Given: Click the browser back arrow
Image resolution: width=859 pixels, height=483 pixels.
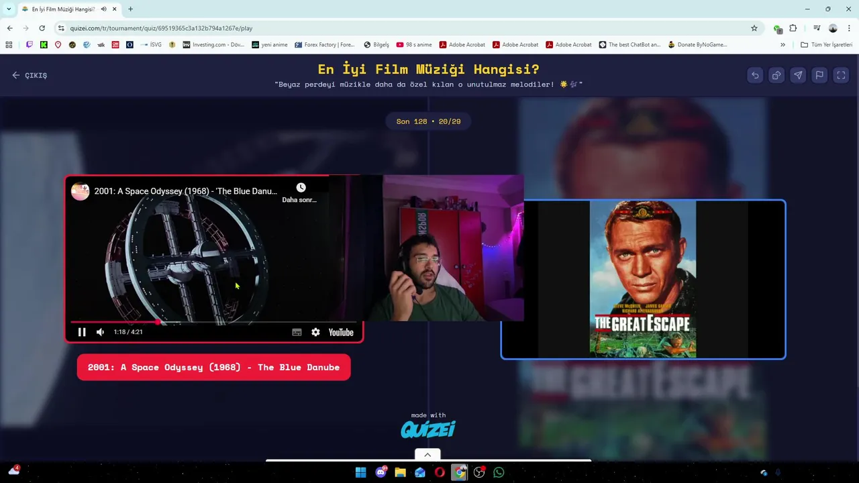Looking at the screenshot, I should pyautogui.click(x=9, y=28).
